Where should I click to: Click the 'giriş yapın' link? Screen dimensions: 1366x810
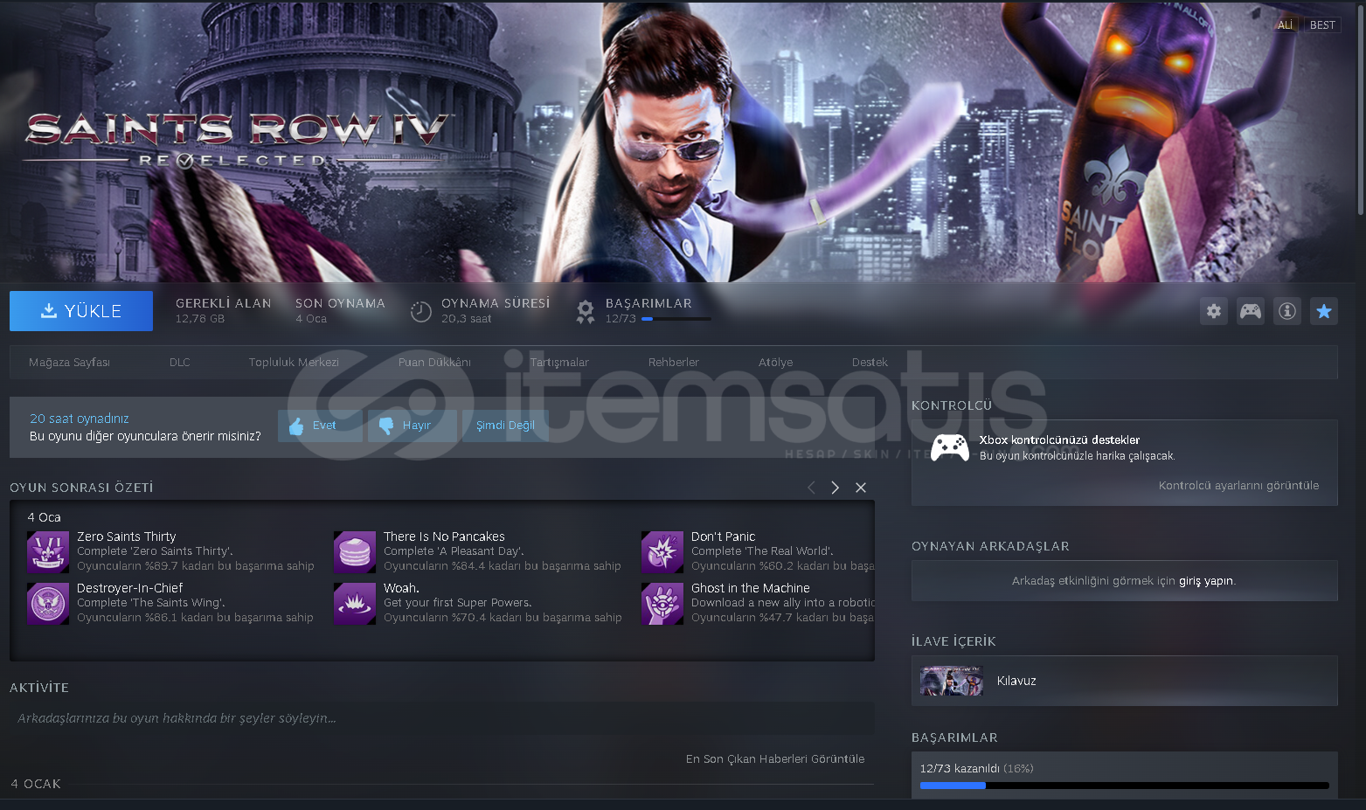click(1206, 581)
